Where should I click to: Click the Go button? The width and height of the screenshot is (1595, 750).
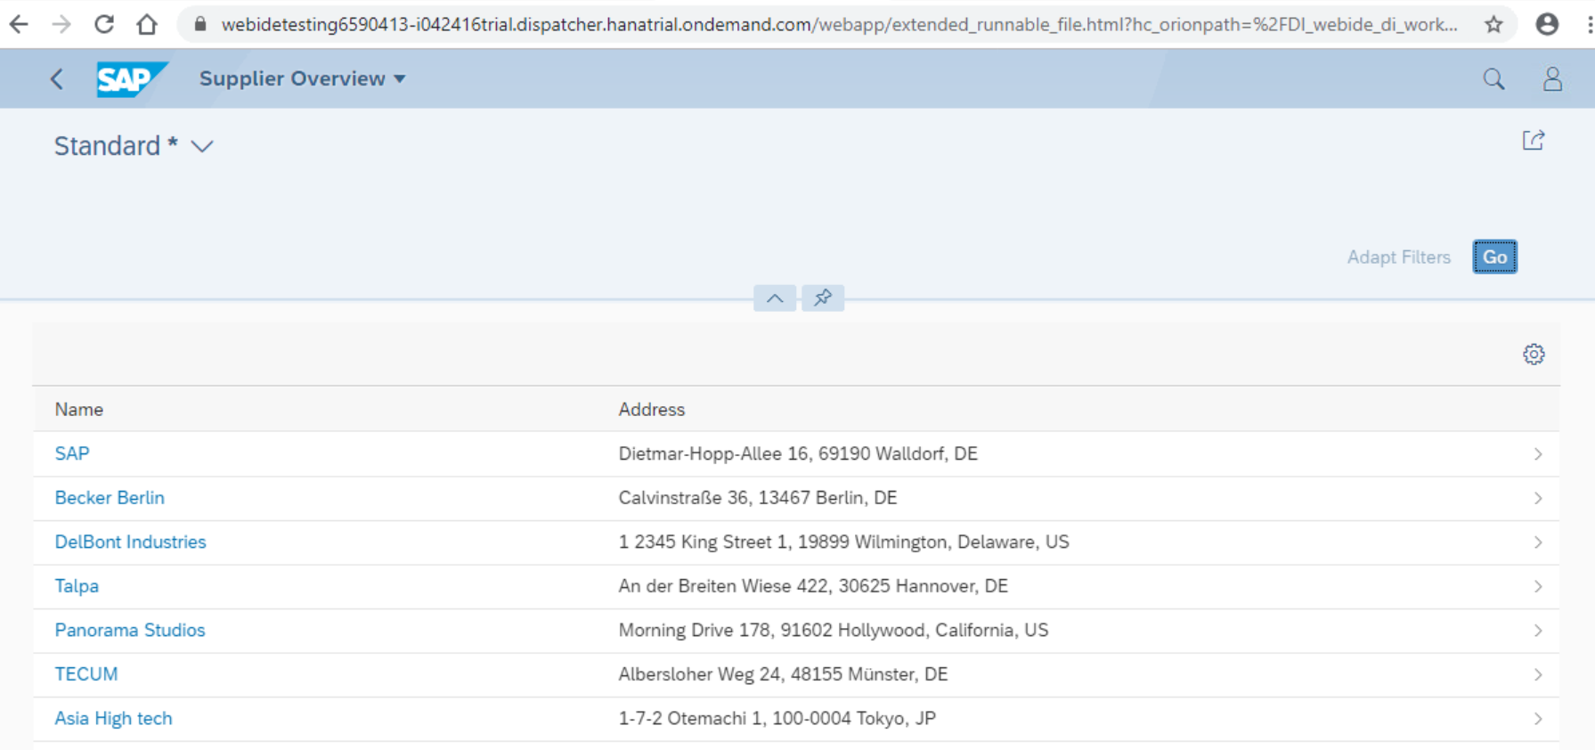pos(1494,257)
